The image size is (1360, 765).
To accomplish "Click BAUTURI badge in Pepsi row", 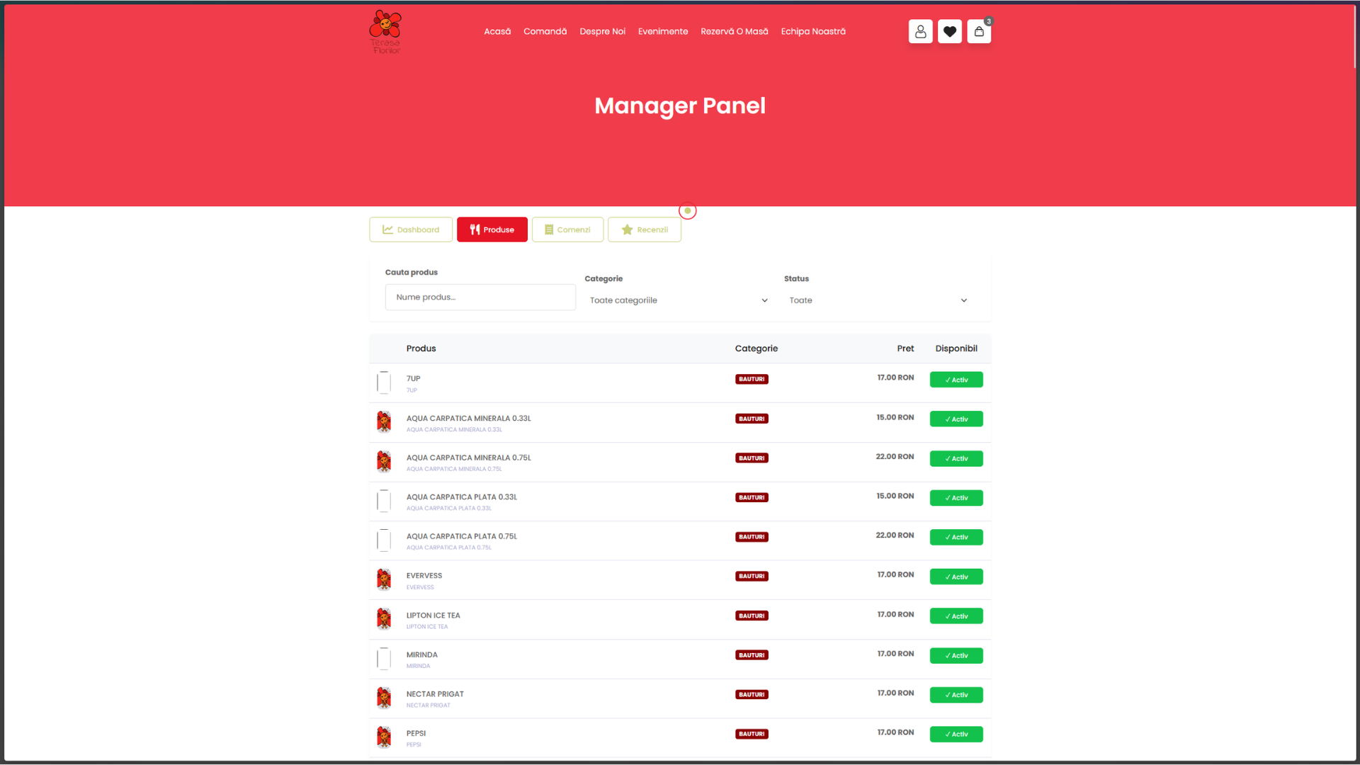I will tap(752, 734).
